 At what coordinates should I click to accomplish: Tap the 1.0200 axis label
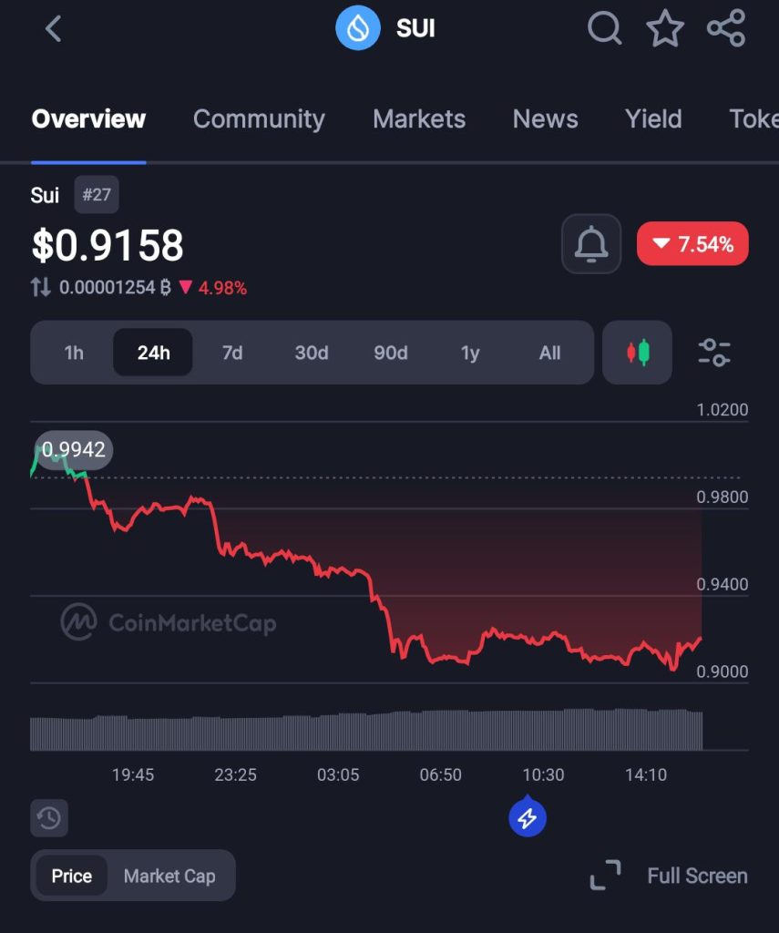pyautogui.click(x=722, y=409)
